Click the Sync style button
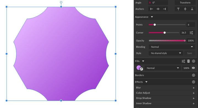 pos(189,53)
